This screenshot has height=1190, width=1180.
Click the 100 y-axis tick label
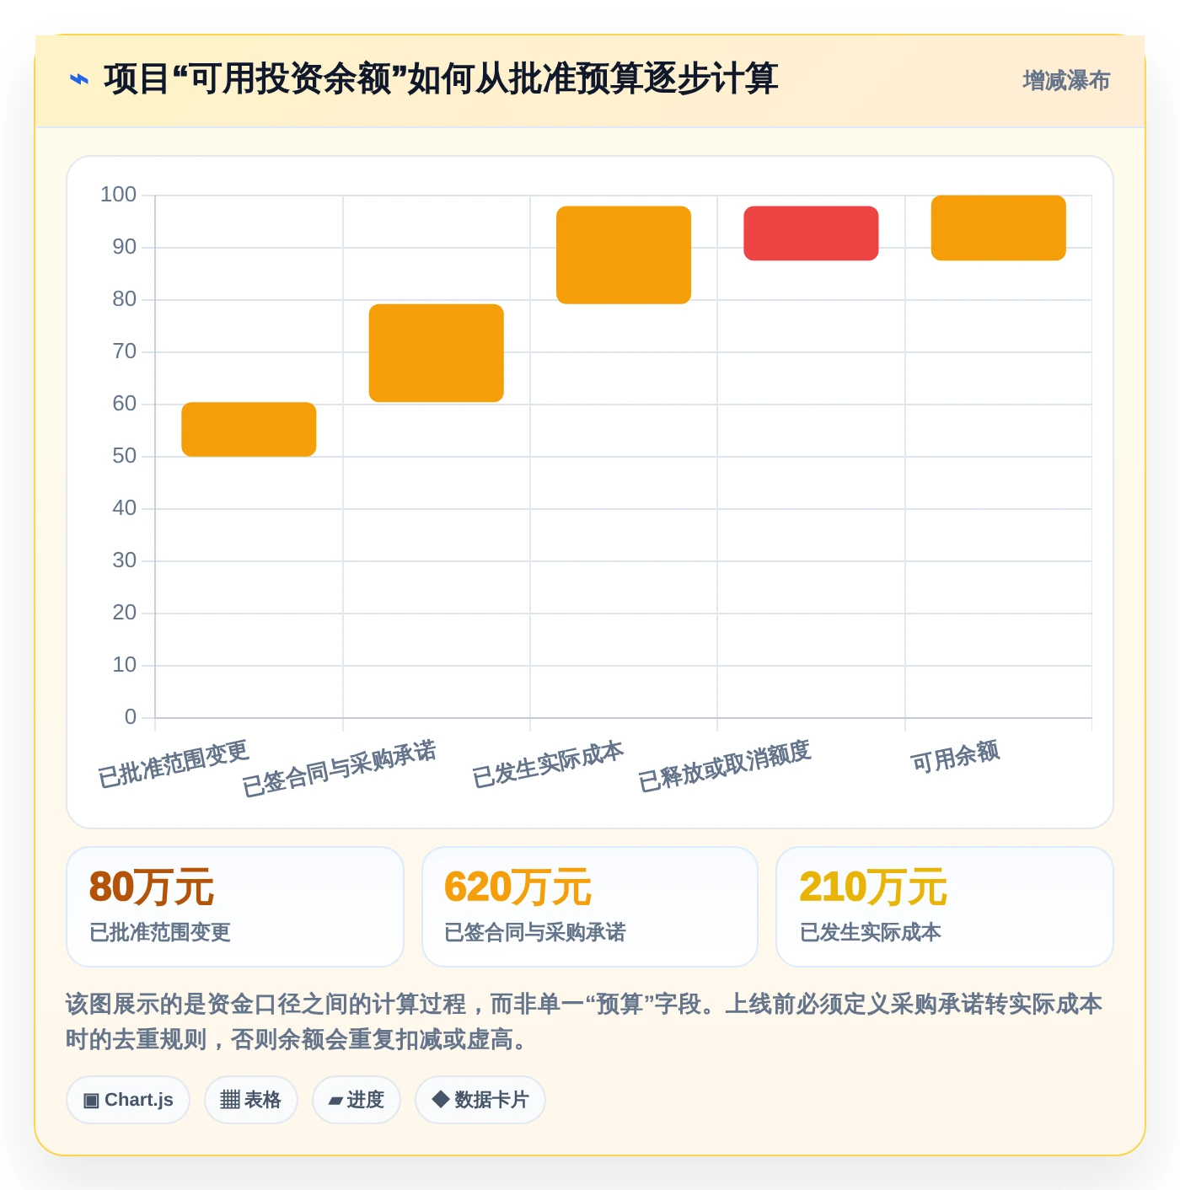click(118, 195)
